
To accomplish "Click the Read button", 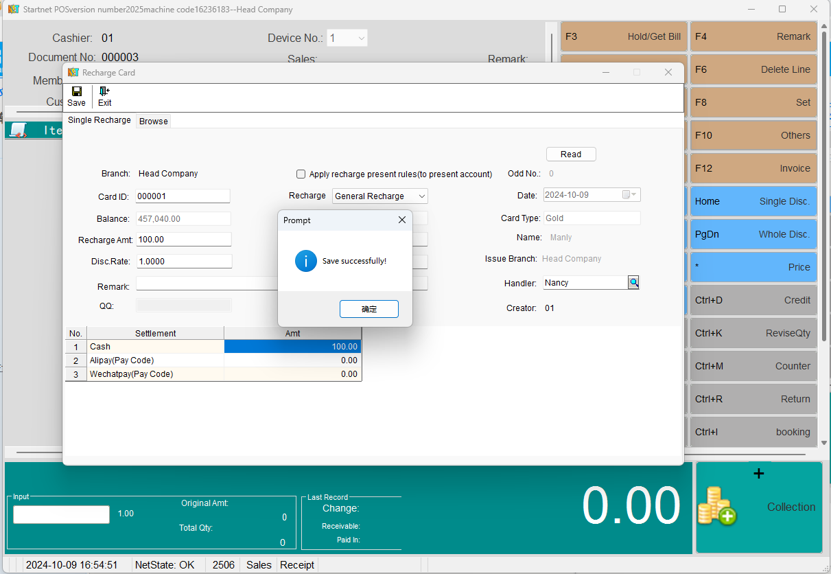I will click(x=571, y=154).
